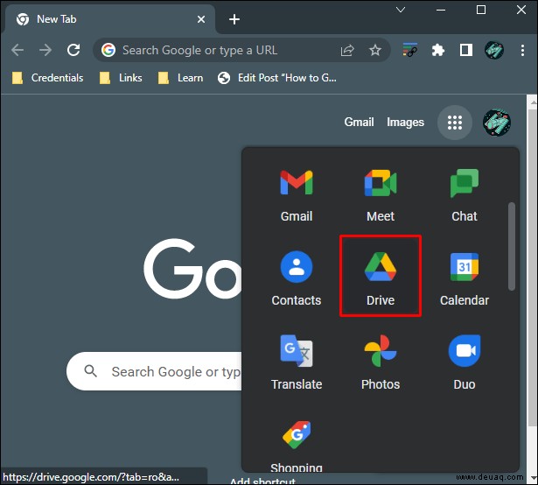Screen dimensions: 538x485
Task: Open Google Shopping app
Action: click(x=297, y=446)
